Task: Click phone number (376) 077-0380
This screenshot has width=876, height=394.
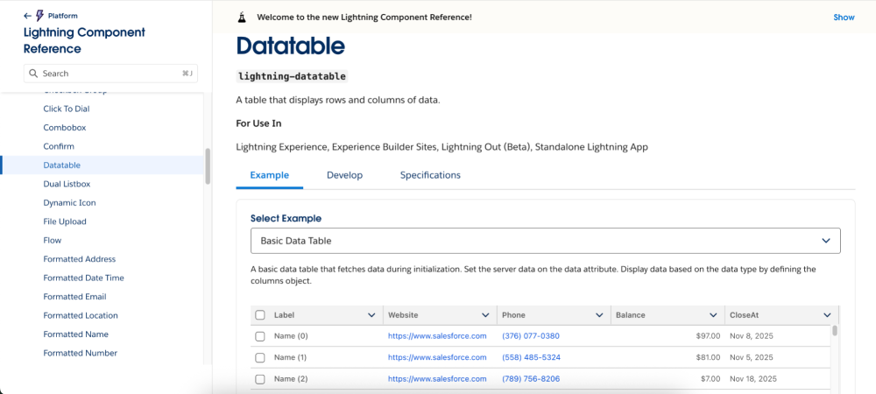Action: pos(531,336)
